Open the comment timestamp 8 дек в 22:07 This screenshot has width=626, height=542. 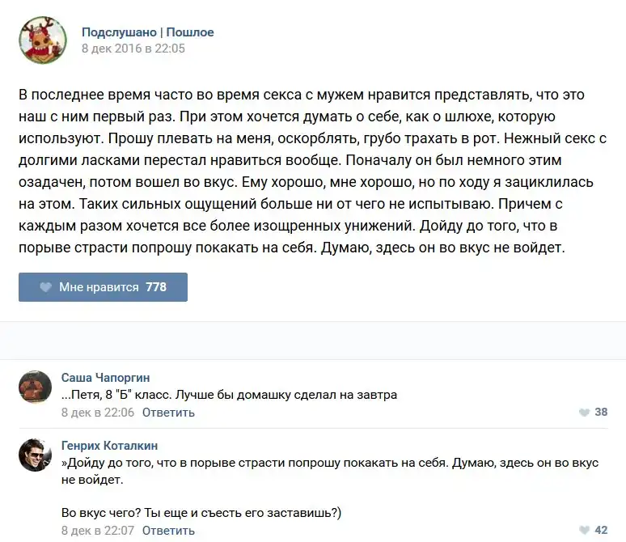tap(97, 531)
